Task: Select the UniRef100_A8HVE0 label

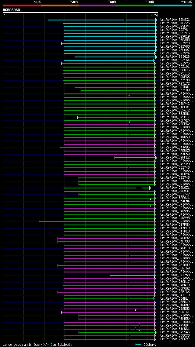Action: (175, 121)
